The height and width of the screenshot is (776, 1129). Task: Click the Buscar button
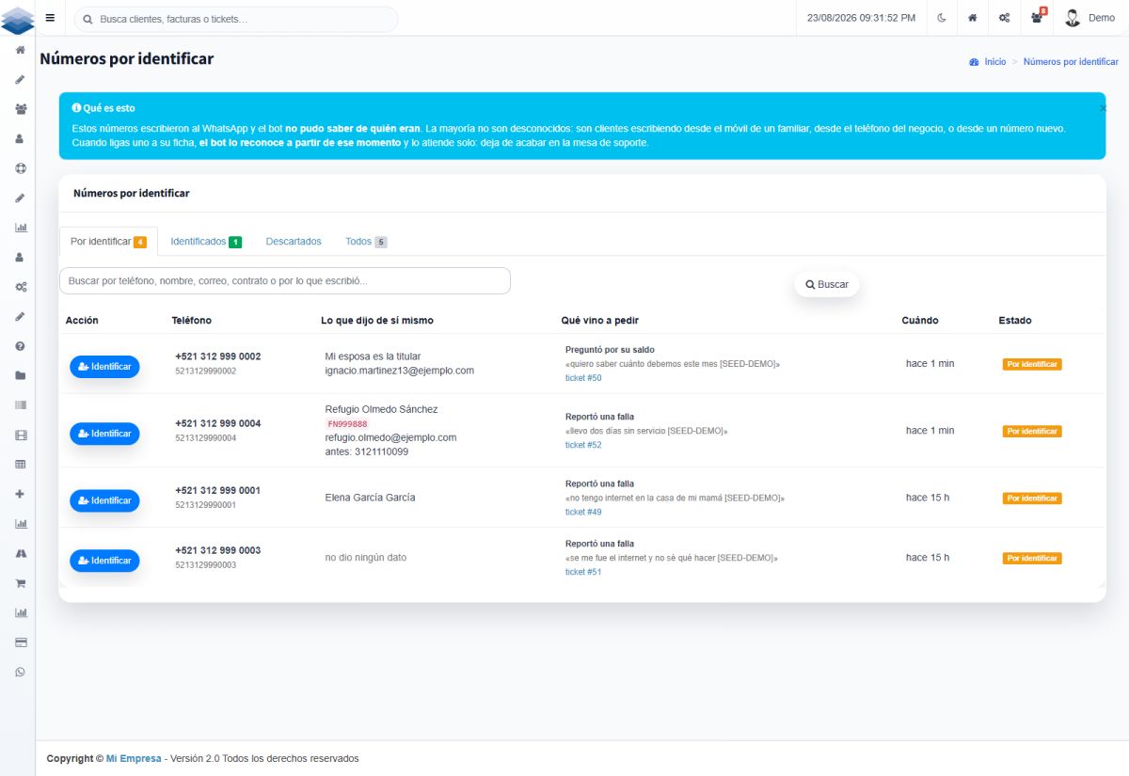click(x=827, y=284)
